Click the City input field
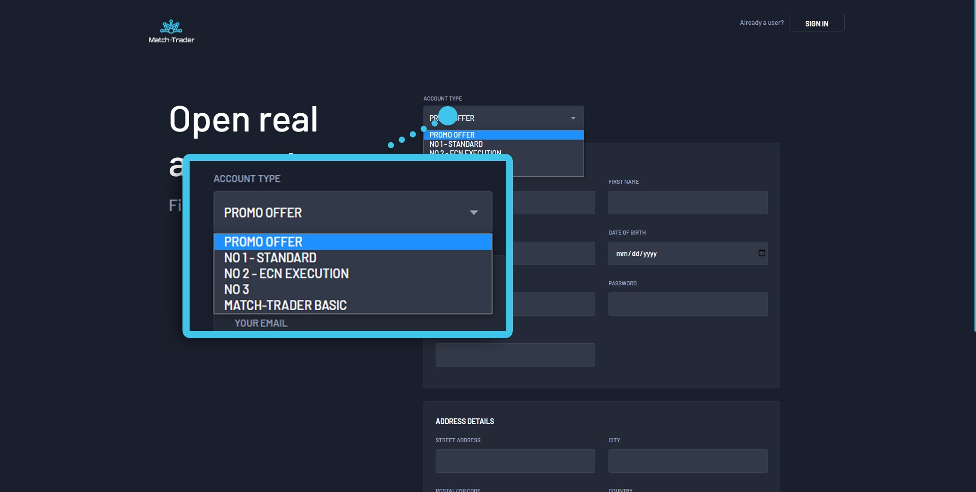The image size is (976, 492). pos(687,461)
